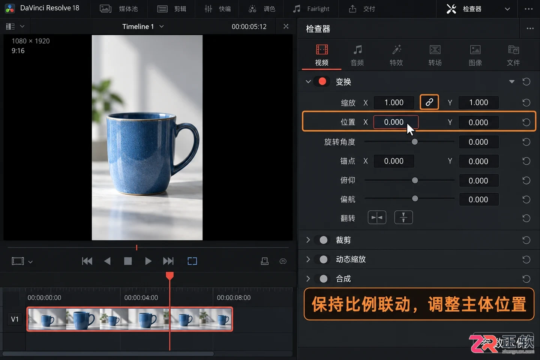Expand the 动态缩放 dynamic zoom section
The image size is (540, 360).
[x=308, y=259]
